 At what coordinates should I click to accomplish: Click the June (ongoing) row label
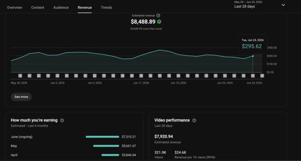(21, 137)
